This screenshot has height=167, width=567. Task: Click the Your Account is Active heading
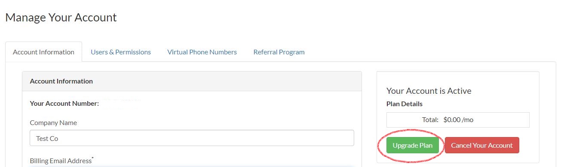429,91
